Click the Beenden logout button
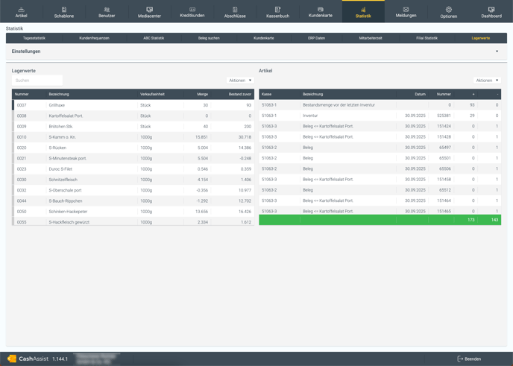513x366 pixels. pyautogui.click(x=469, y=359)
